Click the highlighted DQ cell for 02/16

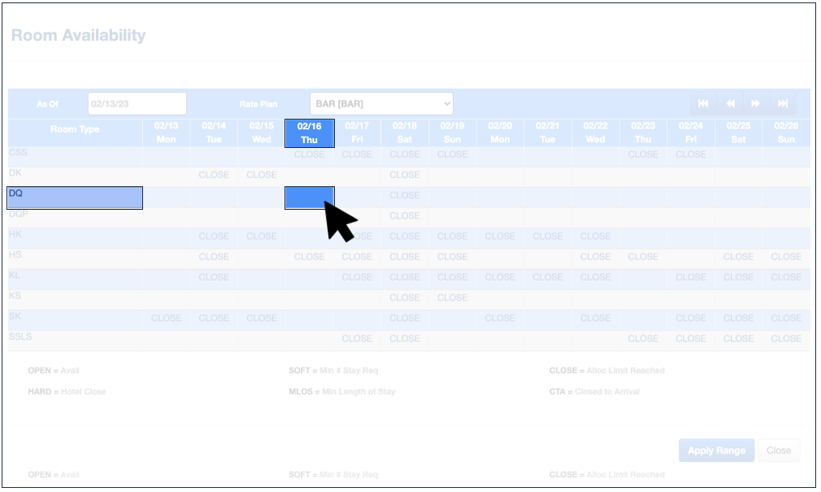click(x=309, y=198)
